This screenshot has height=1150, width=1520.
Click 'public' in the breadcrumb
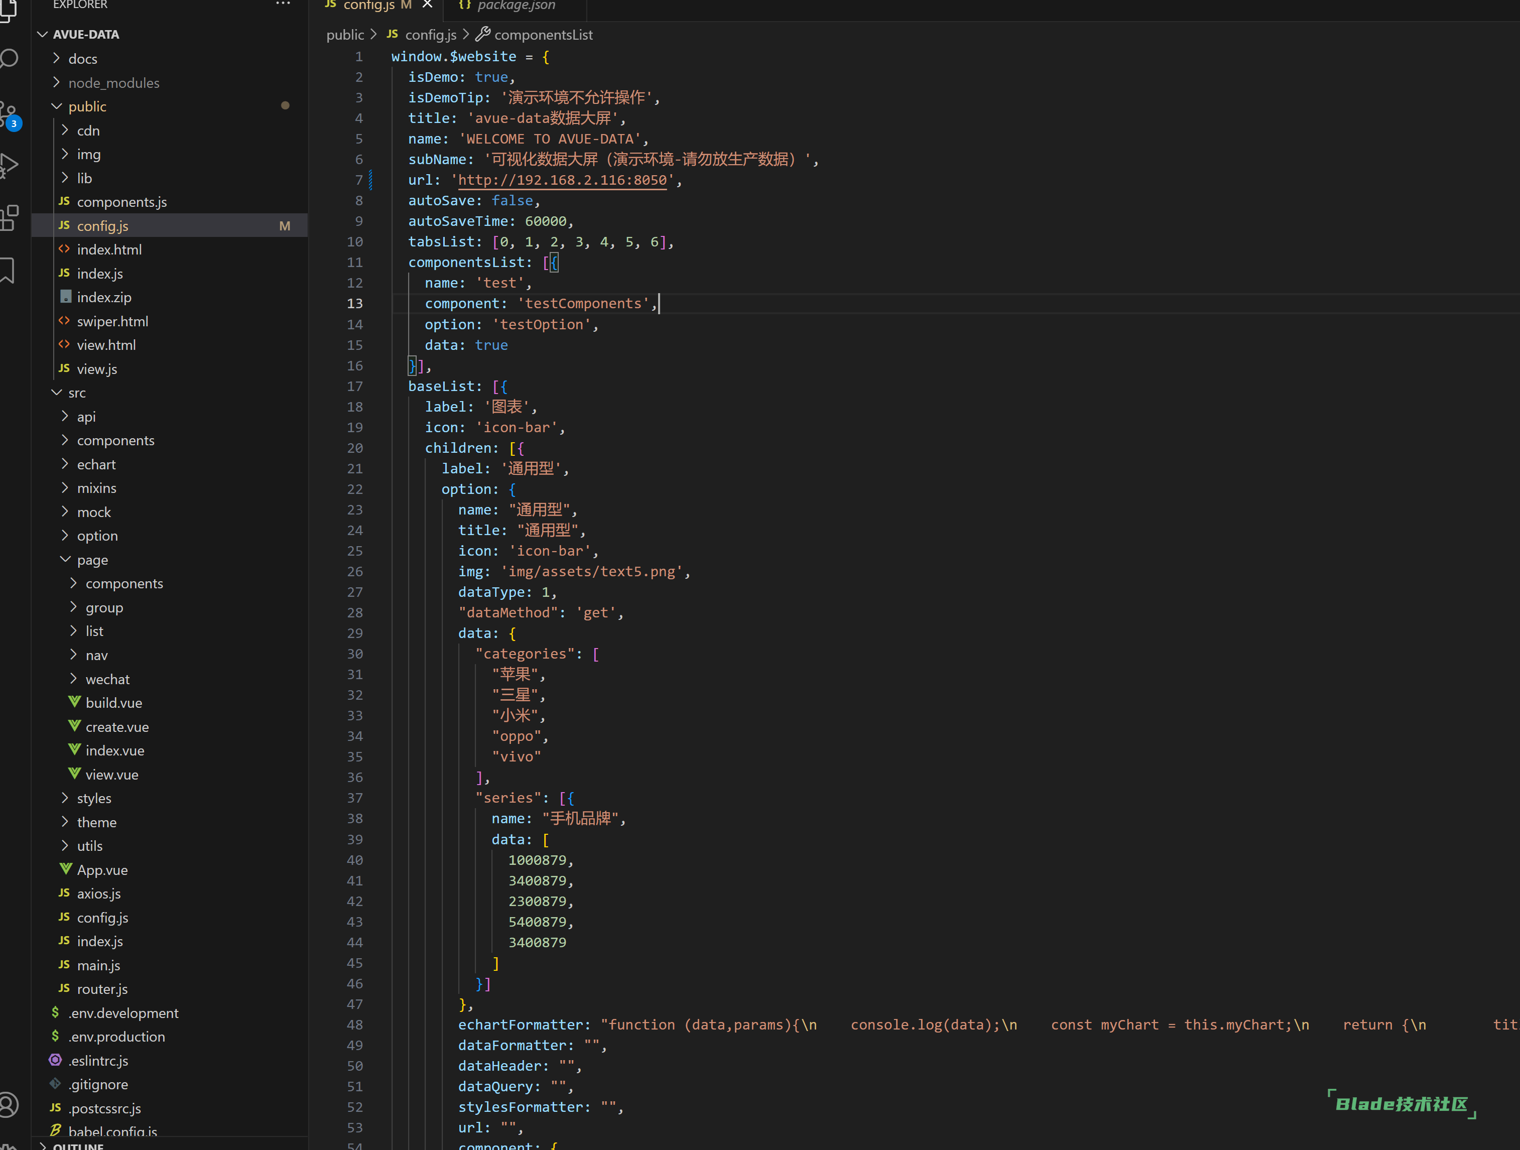point(345,34)
